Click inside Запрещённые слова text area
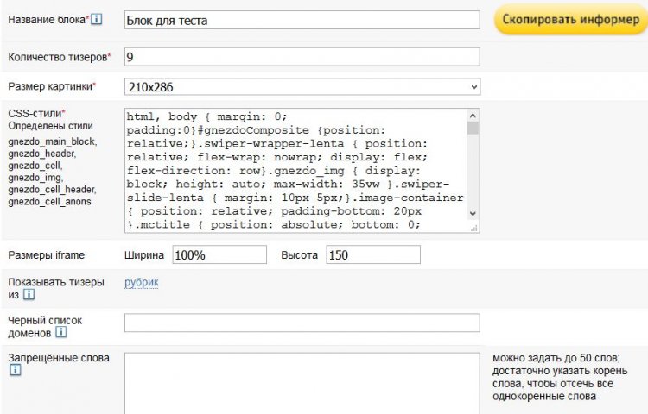This screenshot has height=414, width=648. [x=302, y=384]
